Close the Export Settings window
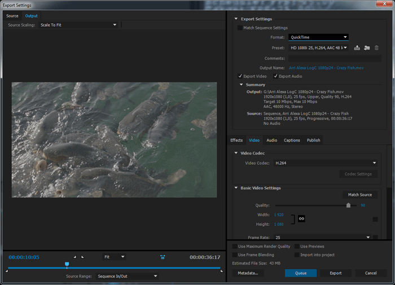The image size is (395, 285). pyautogui.click(x=384, y=3)
